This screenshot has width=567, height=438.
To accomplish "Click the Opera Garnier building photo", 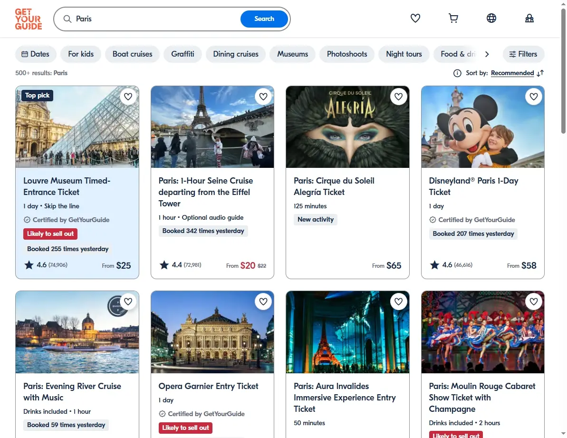I will 212,332.
